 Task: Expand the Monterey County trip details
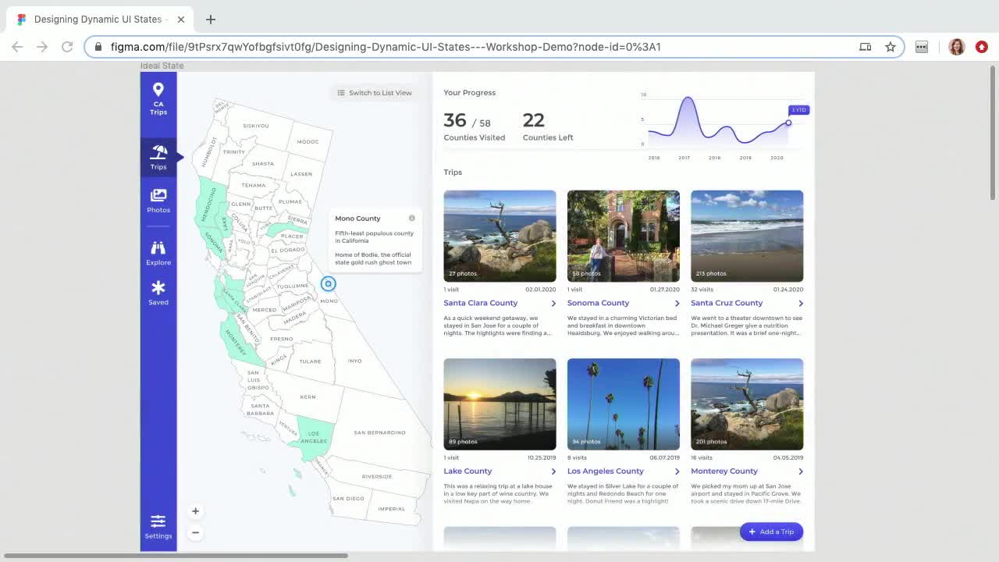pyautogui.click(x=801, y=471)
